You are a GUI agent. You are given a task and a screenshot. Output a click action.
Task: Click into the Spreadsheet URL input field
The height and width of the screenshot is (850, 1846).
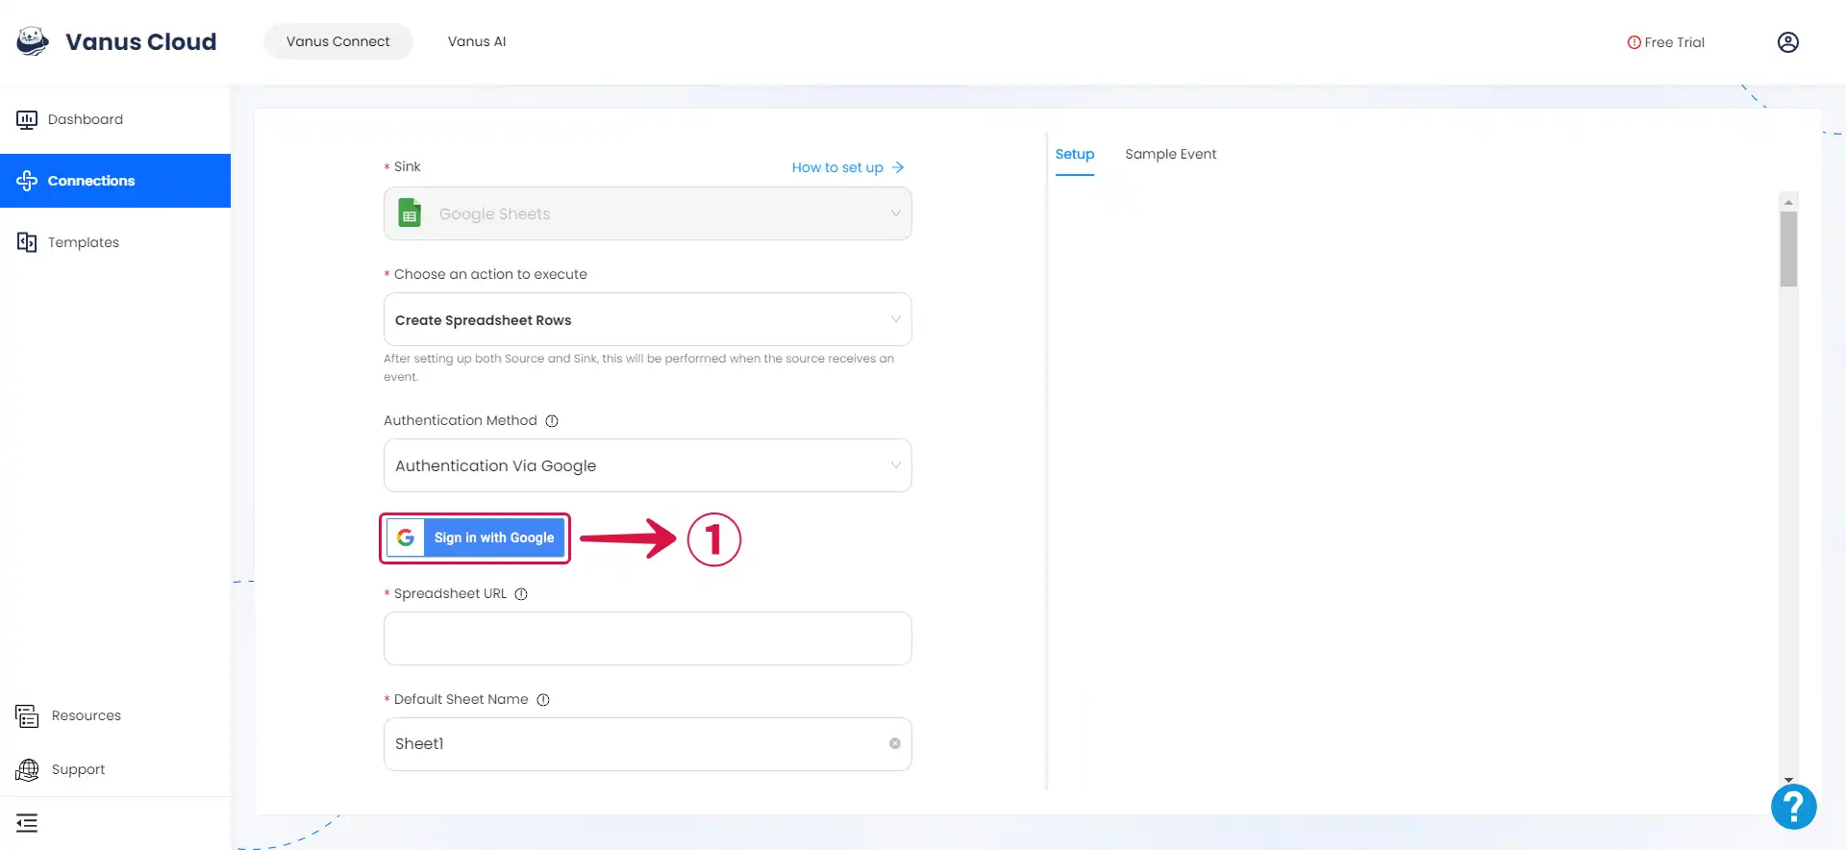click(x=647, y=638)
